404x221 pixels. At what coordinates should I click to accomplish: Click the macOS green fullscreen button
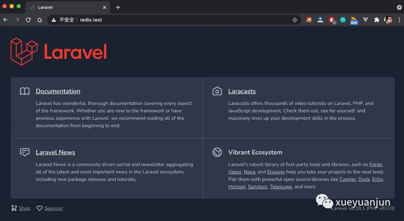[19, 6]
